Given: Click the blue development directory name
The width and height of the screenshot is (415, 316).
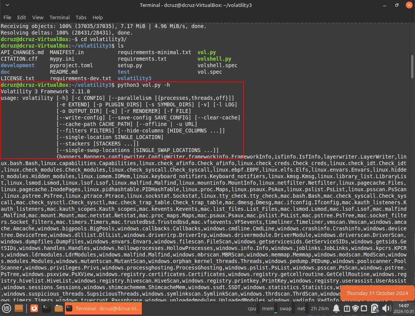Looking at the screenshot, I should (x=17, y=65).
